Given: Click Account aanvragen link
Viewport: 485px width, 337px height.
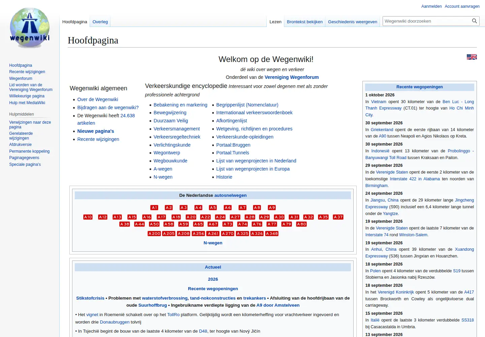Looking at the screenshot, I should [462, 6].
